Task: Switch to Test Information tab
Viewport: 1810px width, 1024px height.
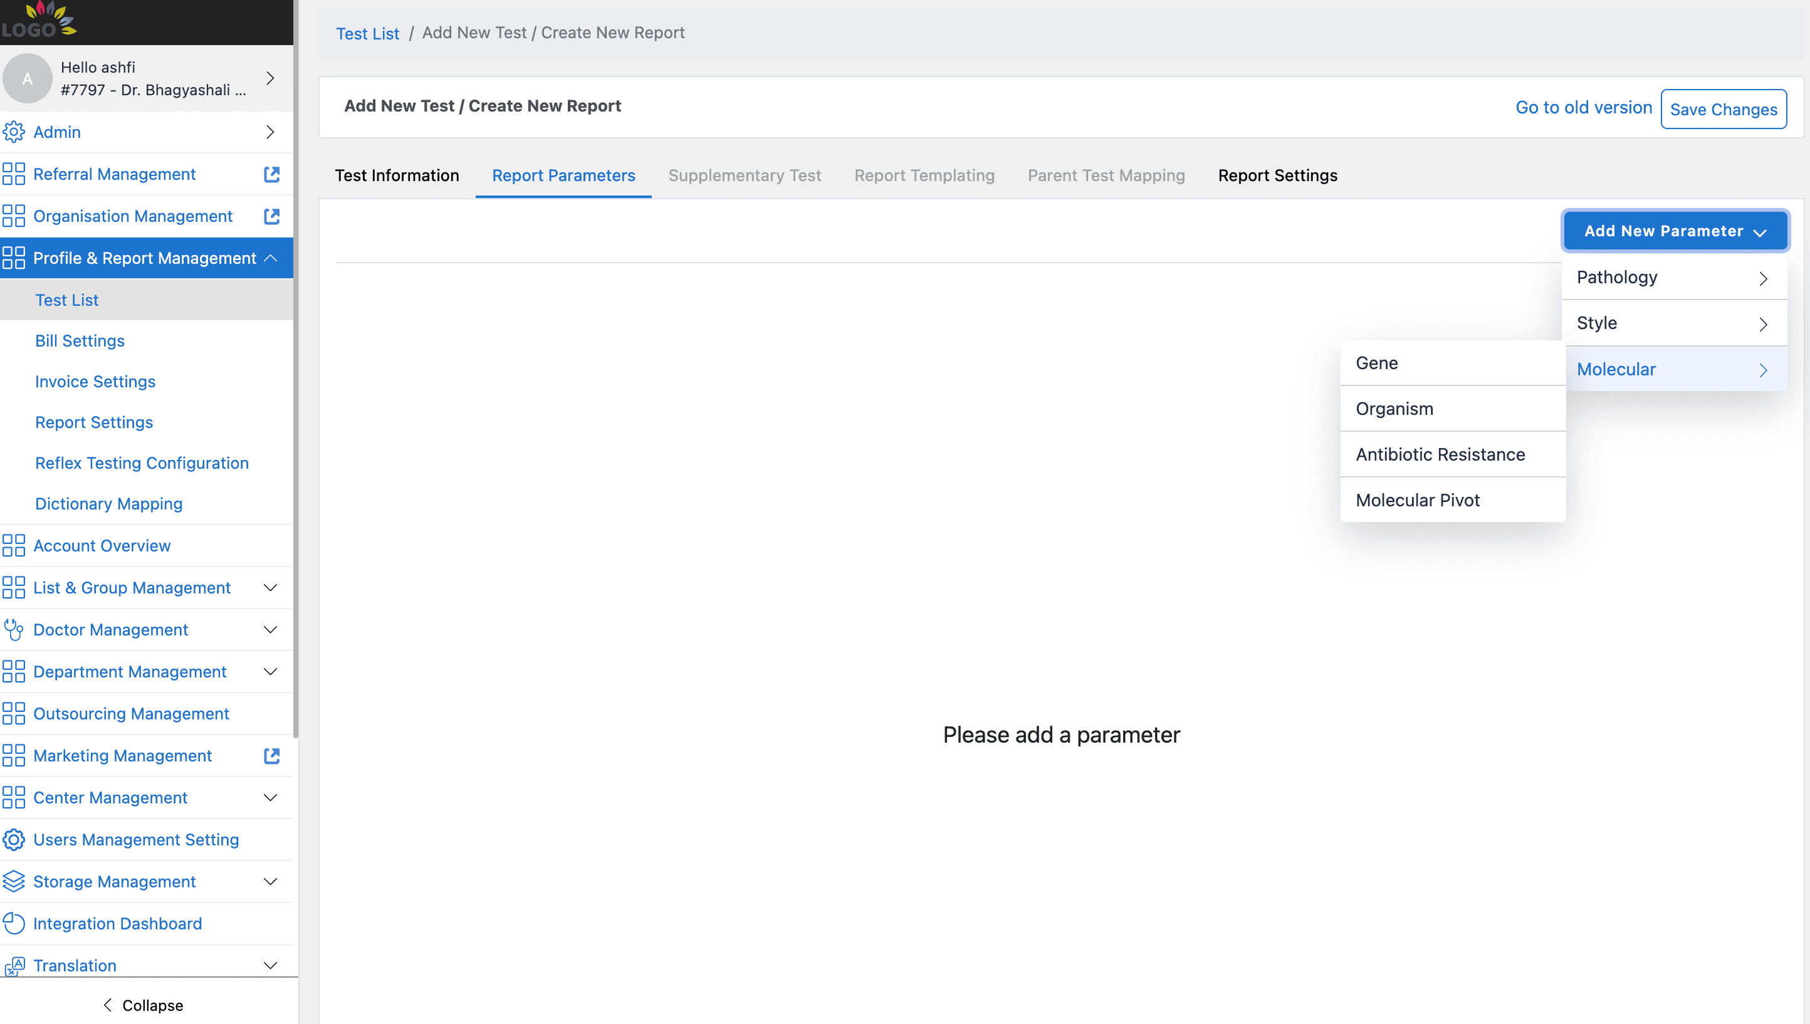Action: pos(397,175)
